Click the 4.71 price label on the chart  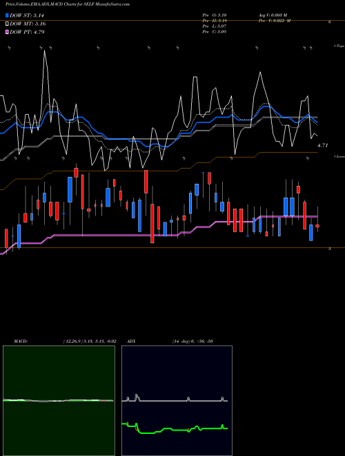click(x=322, y=145)
